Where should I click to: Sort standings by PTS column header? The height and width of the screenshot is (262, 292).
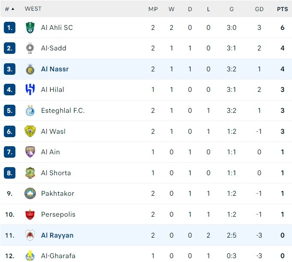282,9
